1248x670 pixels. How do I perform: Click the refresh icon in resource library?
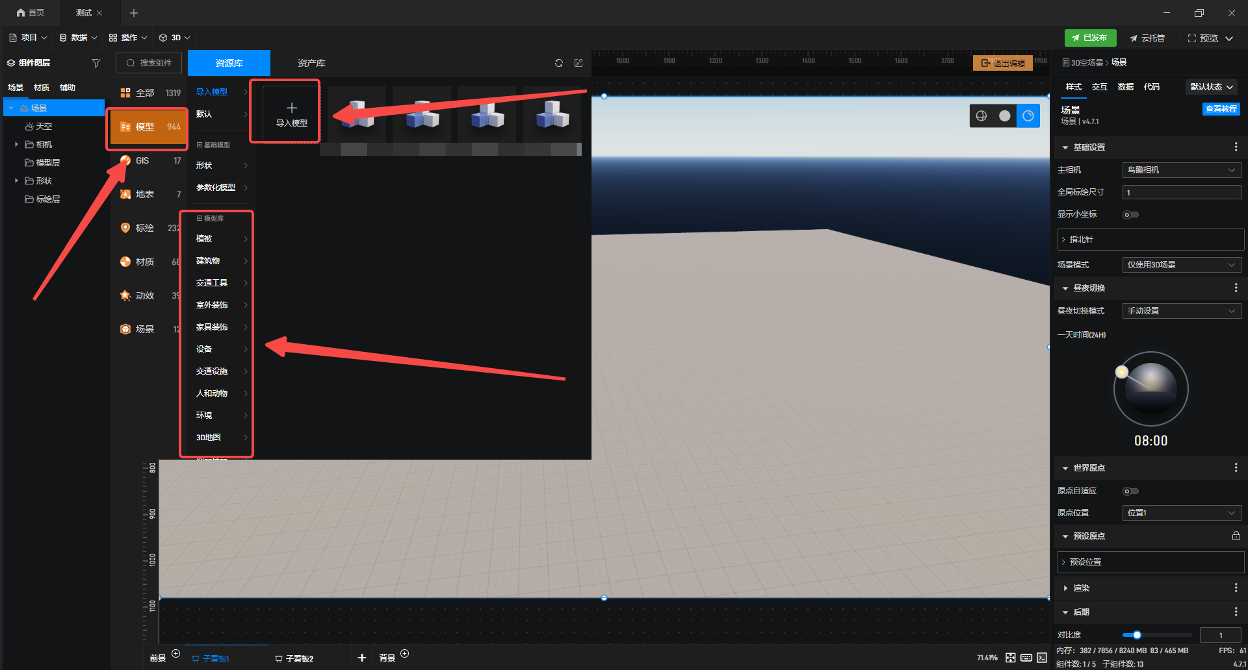coord(558,63)
